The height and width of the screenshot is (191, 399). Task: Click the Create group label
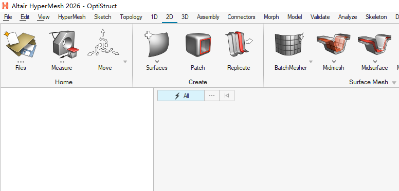point(198,82)
